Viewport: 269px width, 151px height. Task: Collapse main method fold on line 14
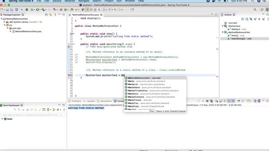coord(74,44)
